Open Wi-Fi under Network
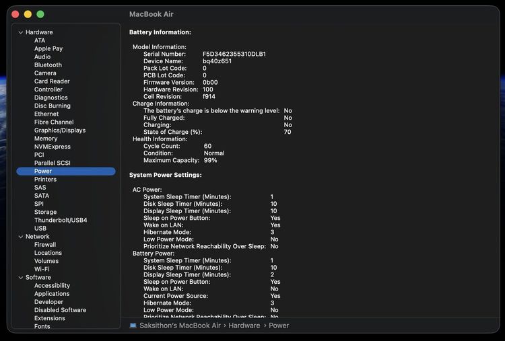Image resolution: width=505 pixels, height=341 pixels. click(42, 269)
